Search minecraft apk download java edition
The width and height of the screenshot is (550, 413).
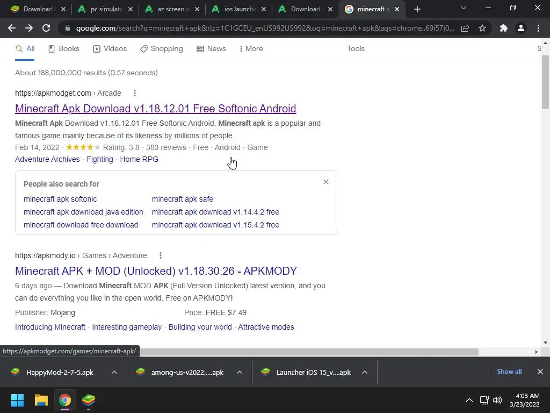pyautogui.click(x=83, y=212)
